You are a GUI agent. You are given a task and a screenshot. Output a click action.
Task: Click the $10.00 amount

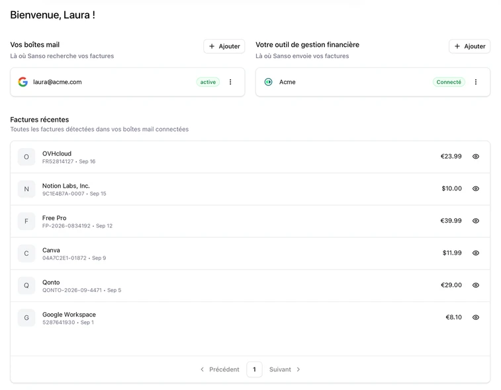(x=452, y=188)
